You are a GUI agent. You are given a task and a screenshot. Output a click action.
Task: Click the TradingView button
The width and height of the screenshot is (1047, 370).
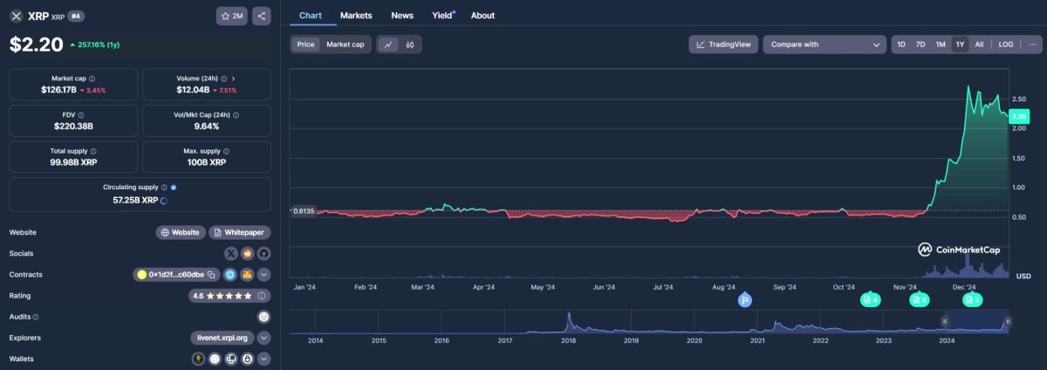pyautogui.click(x=722, y=45)
